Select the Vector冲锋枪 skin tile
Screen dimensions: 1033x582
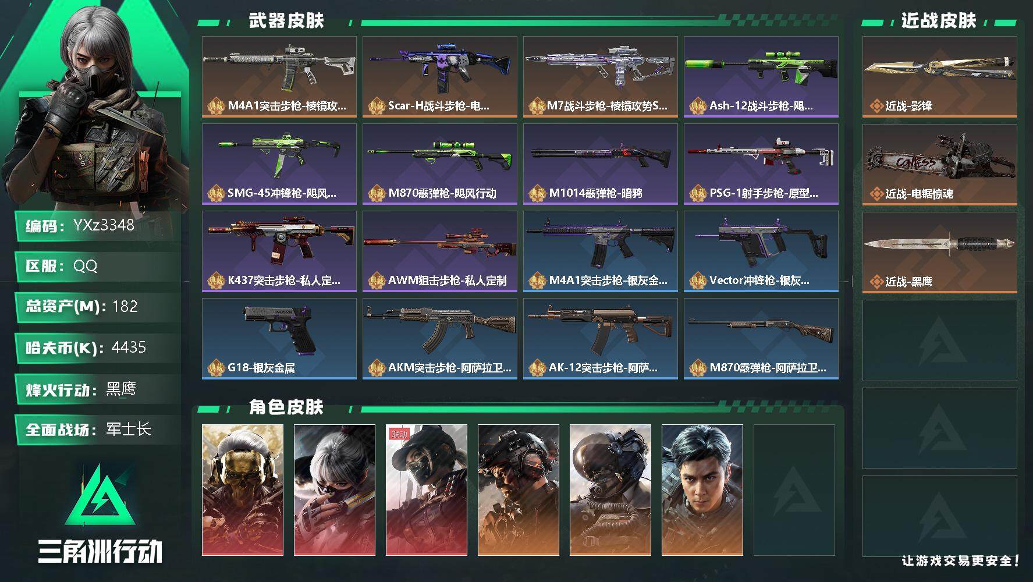761,251
